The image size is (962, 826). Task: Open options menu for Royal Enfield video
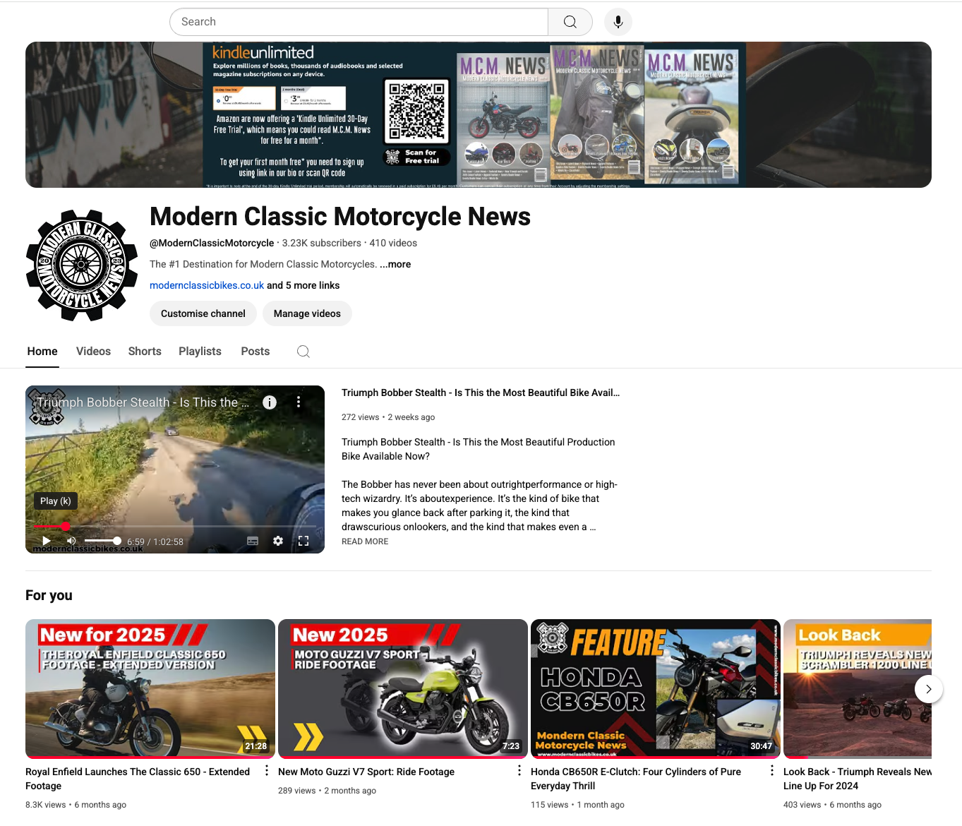(267, 771)
